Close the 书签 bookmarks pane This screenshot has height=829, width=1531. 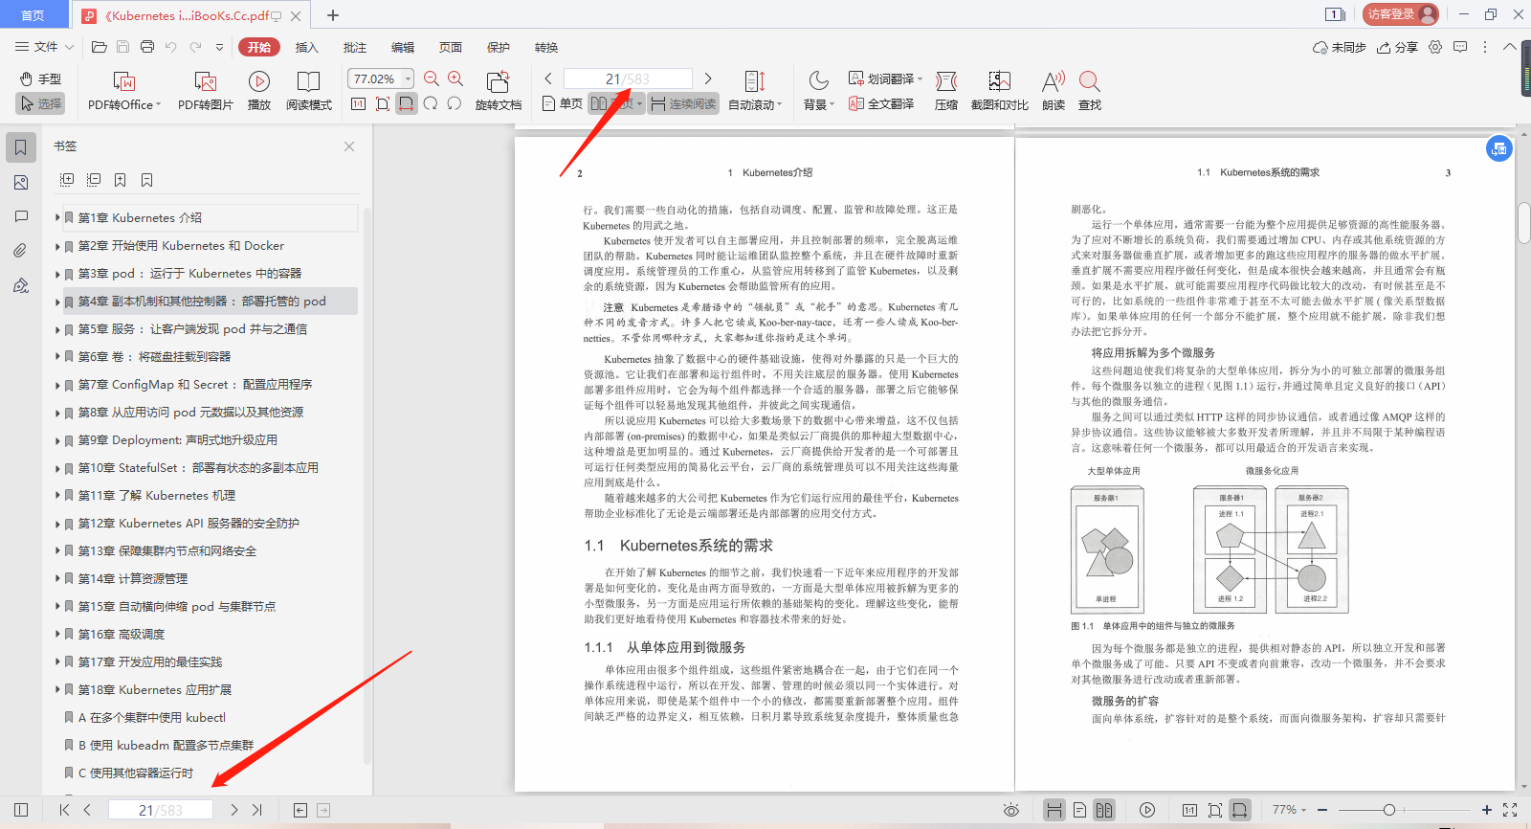coord(349,146)
